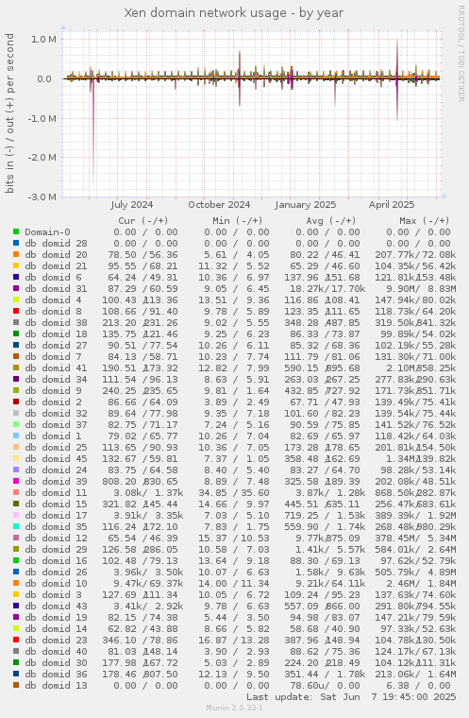The image size is (469, 718).
Task: Click the 'October 2024' x-axis label
Action: click(219, 205)
